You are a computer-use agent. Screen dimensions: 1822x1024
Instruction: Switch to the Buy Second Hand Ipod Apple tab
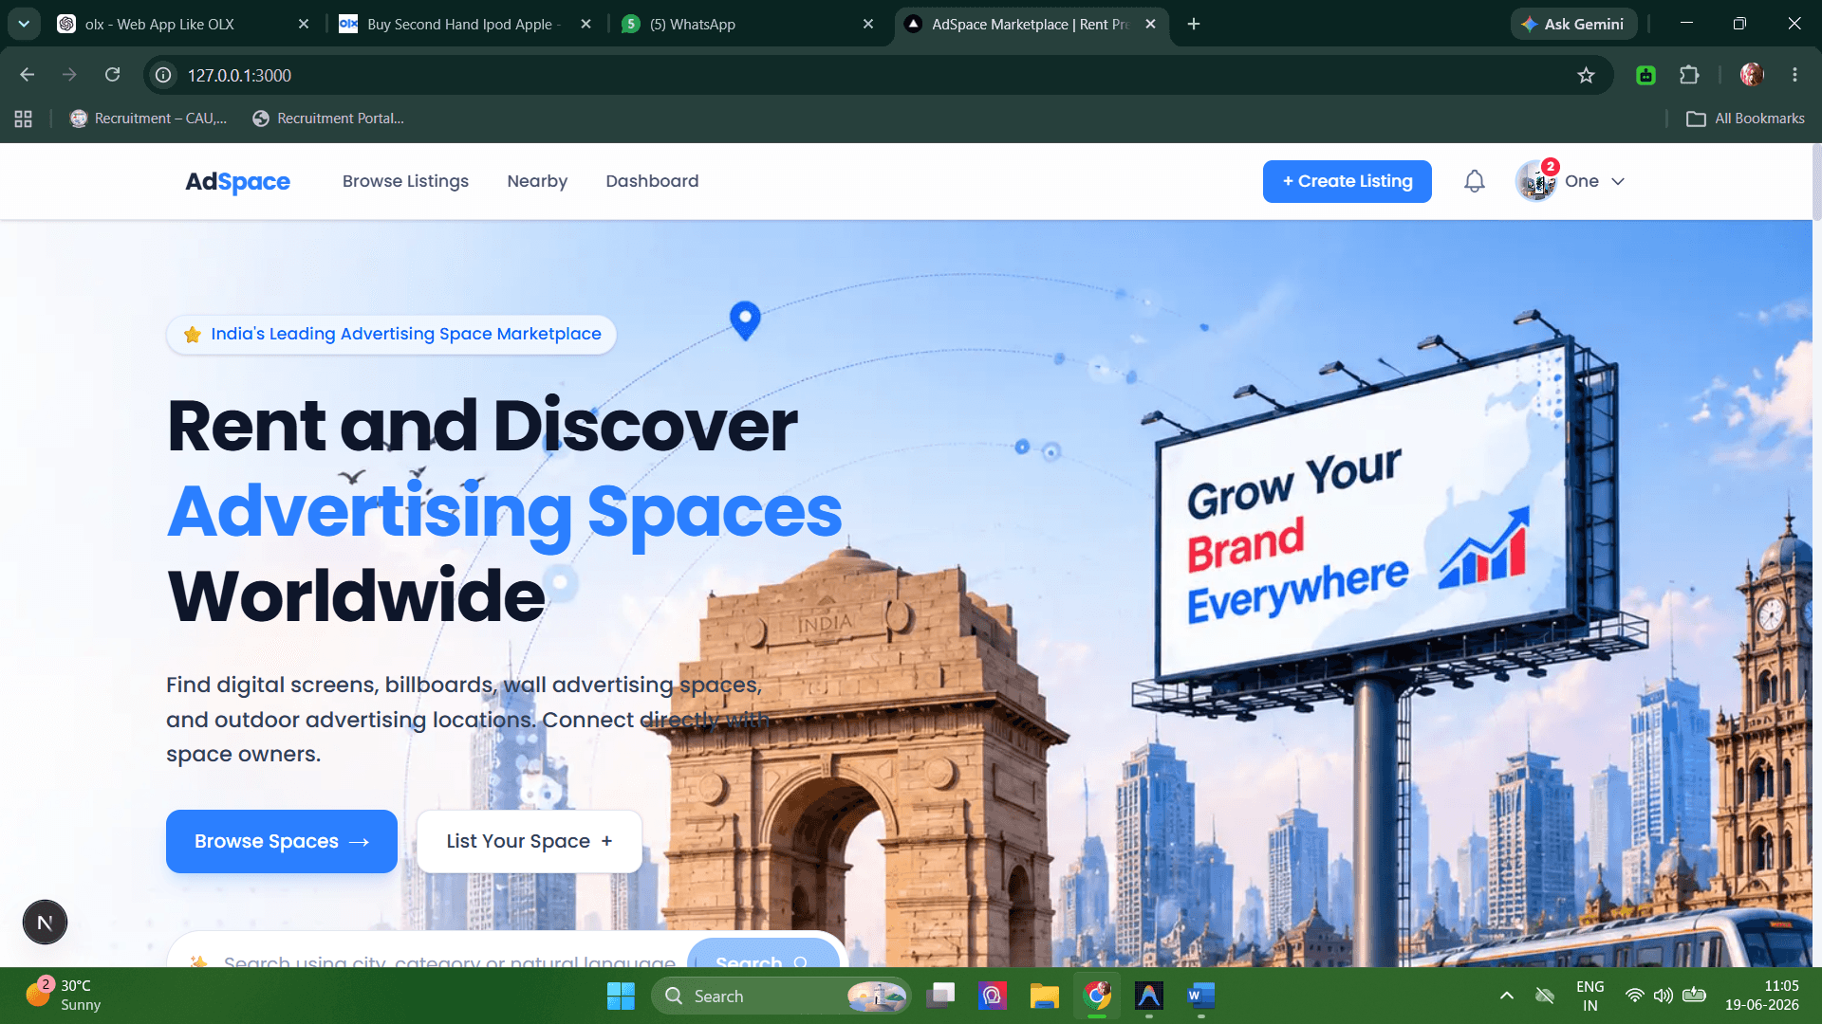click(464, 24)
